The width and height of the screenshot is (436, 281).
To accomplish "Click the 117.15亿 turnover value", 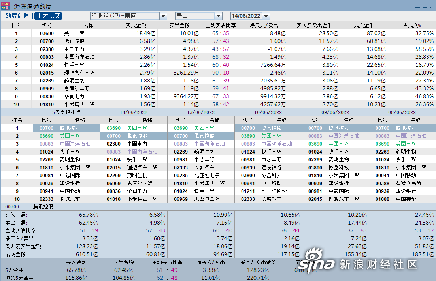I will click(288, 254).
